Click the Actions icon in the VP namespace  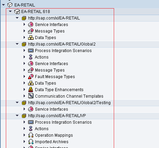coord(30,129)
